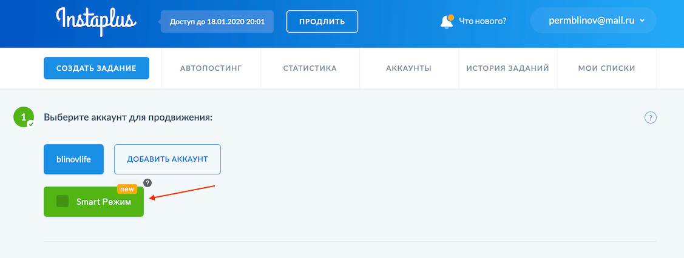Image resolution: width=684 pixels, height=258 pixels.
Task: Open the Что нового? link
Action: click(x=483, y=21)
